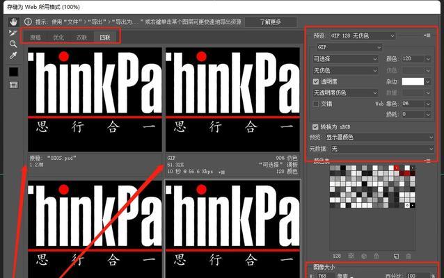Toggle the 转换为 sRGB checkbox
This screenshot has width=444, height=278.
(x=315, y=126)
